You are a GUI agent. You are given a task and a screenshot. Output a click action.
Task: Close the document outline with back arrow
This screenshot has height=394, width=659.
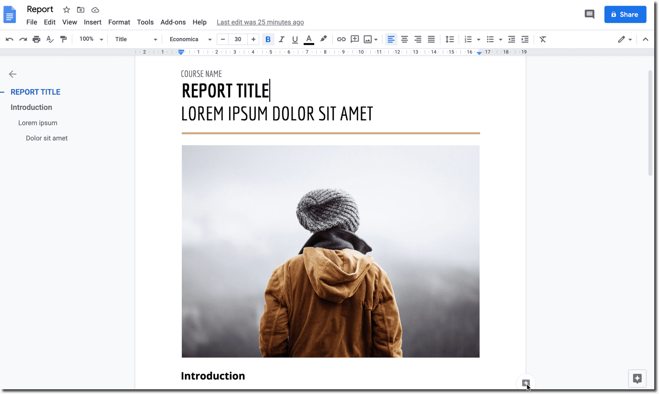(12, 74)
